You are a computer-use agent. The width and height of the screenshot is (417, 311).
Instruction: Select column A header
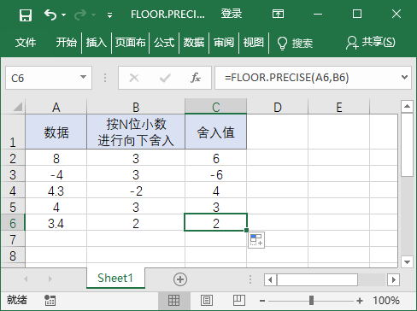pos(56,107)
